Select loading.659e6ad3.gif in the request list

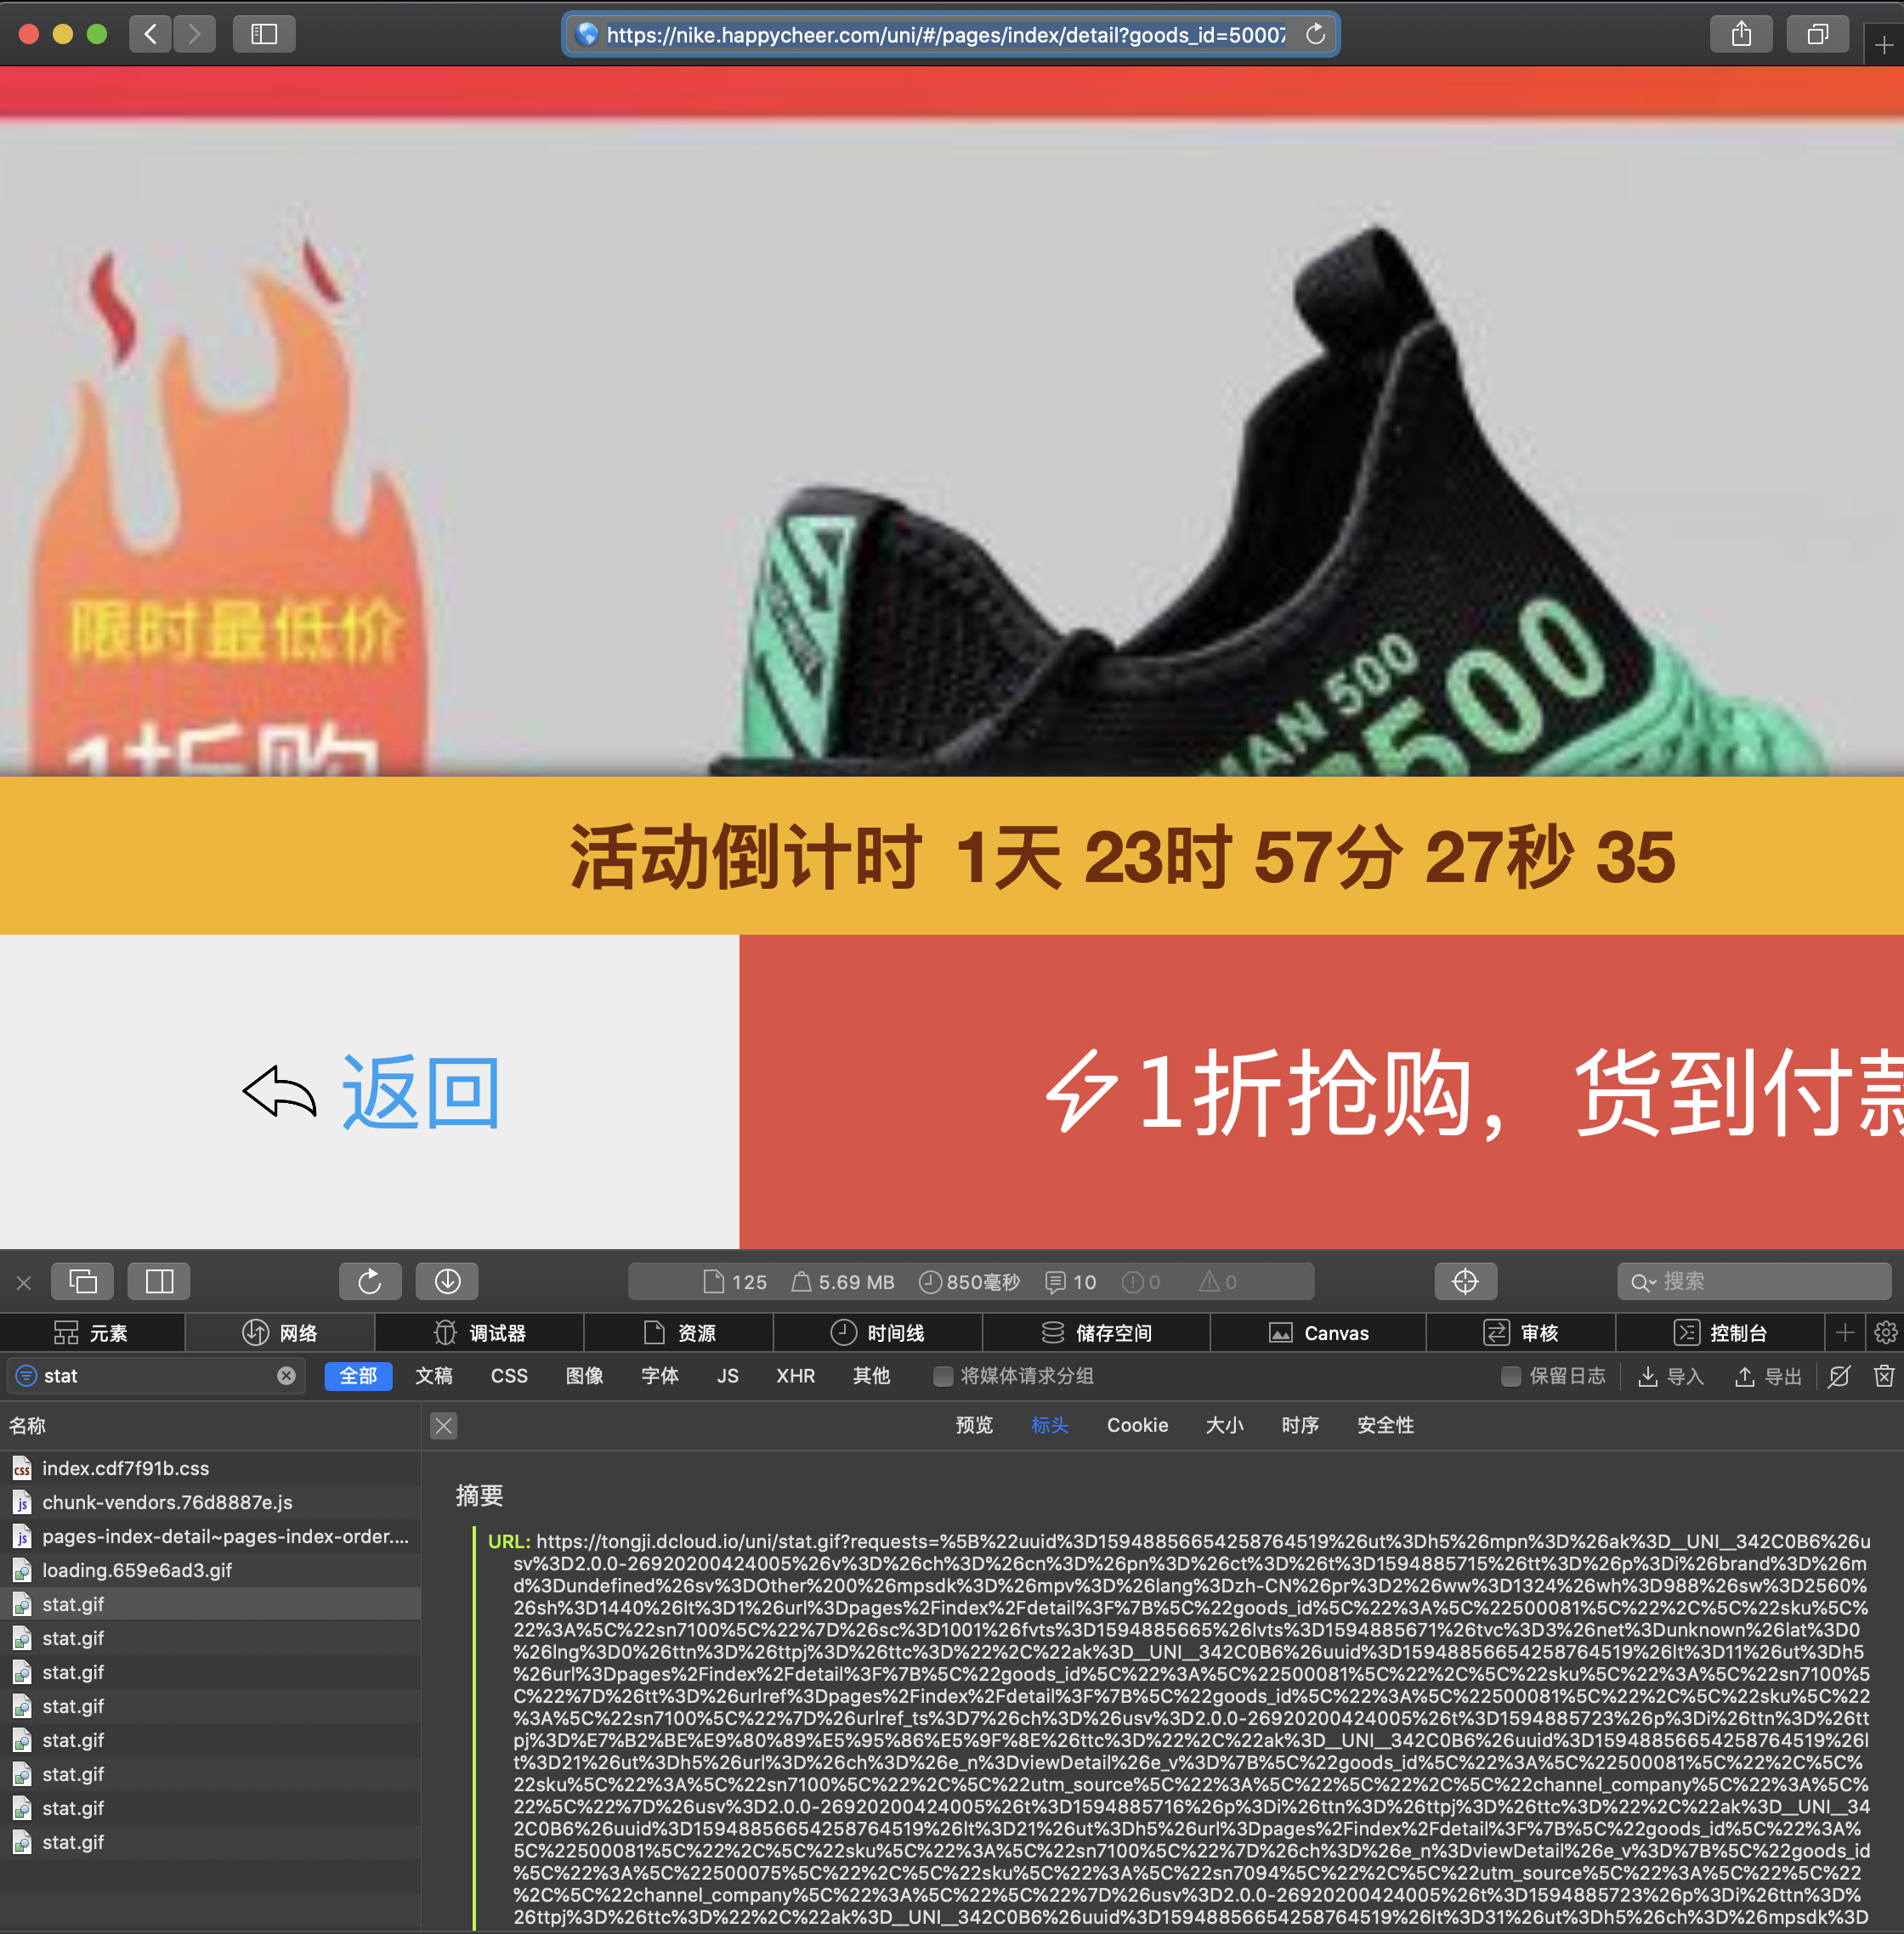(x=210, y=1570)
